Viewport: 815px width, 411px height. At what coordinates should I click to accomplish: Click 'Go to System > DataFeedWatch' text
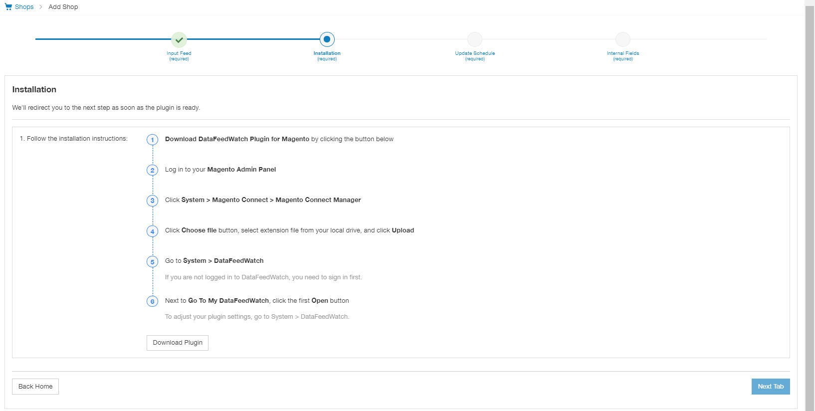click(x=214, y=261)
